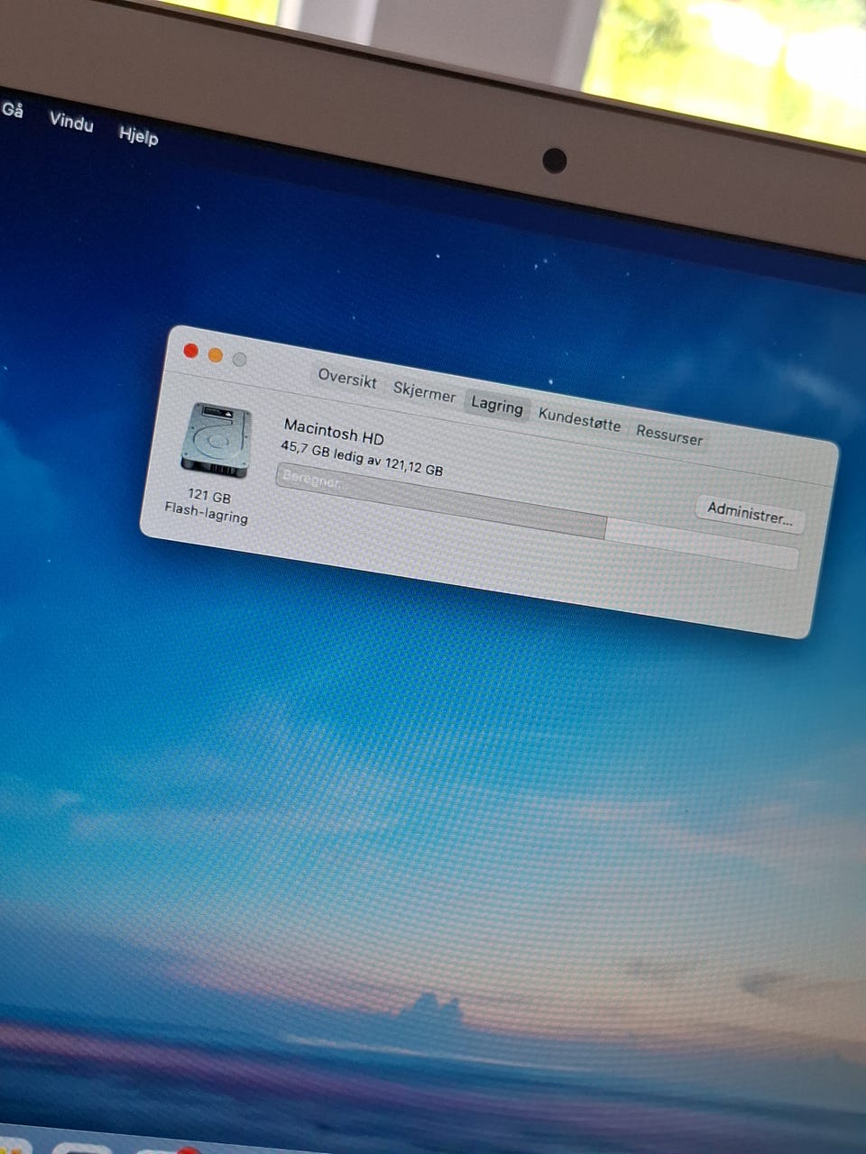Click the storage usage bar

537,517
